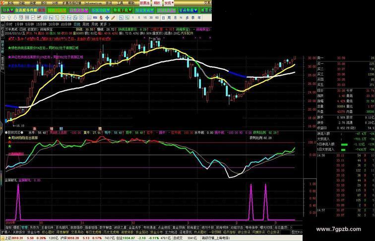This screenshot has width=375, height=241.
Task: Click the yellow status icon before 上证
Action: (2, 238)
